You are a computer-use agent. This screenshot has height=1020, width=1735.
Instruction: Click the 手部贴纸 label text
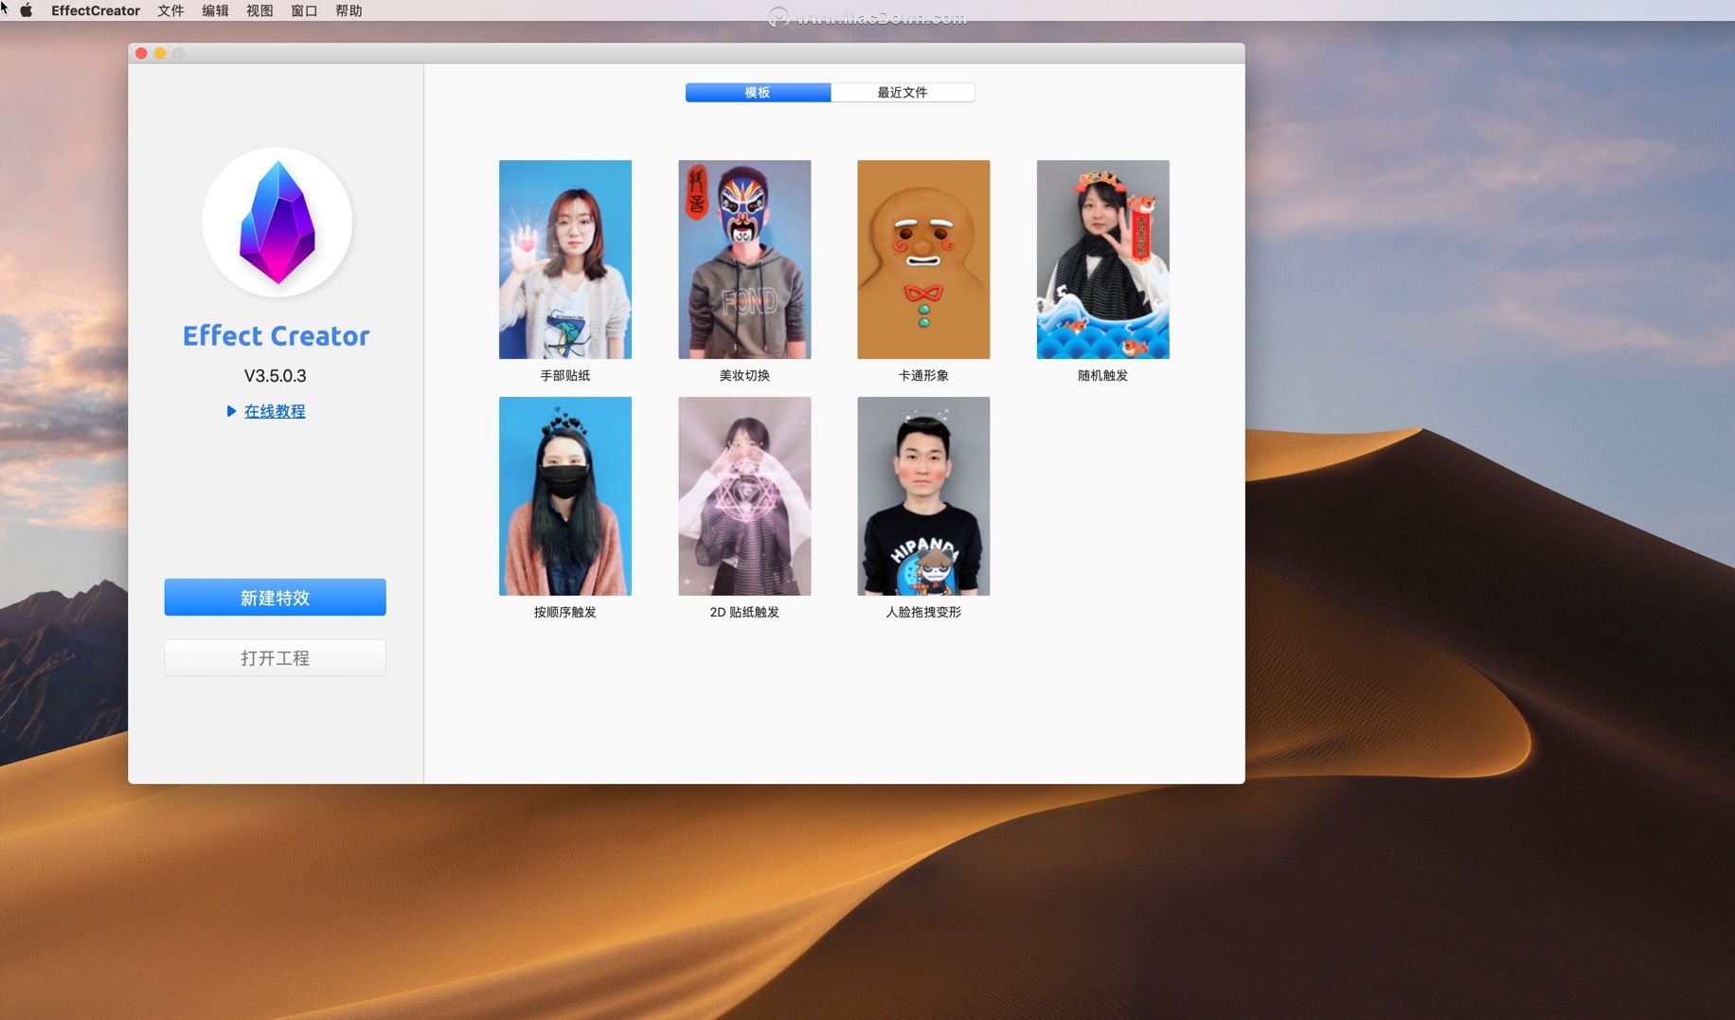(x=565, y=376)
